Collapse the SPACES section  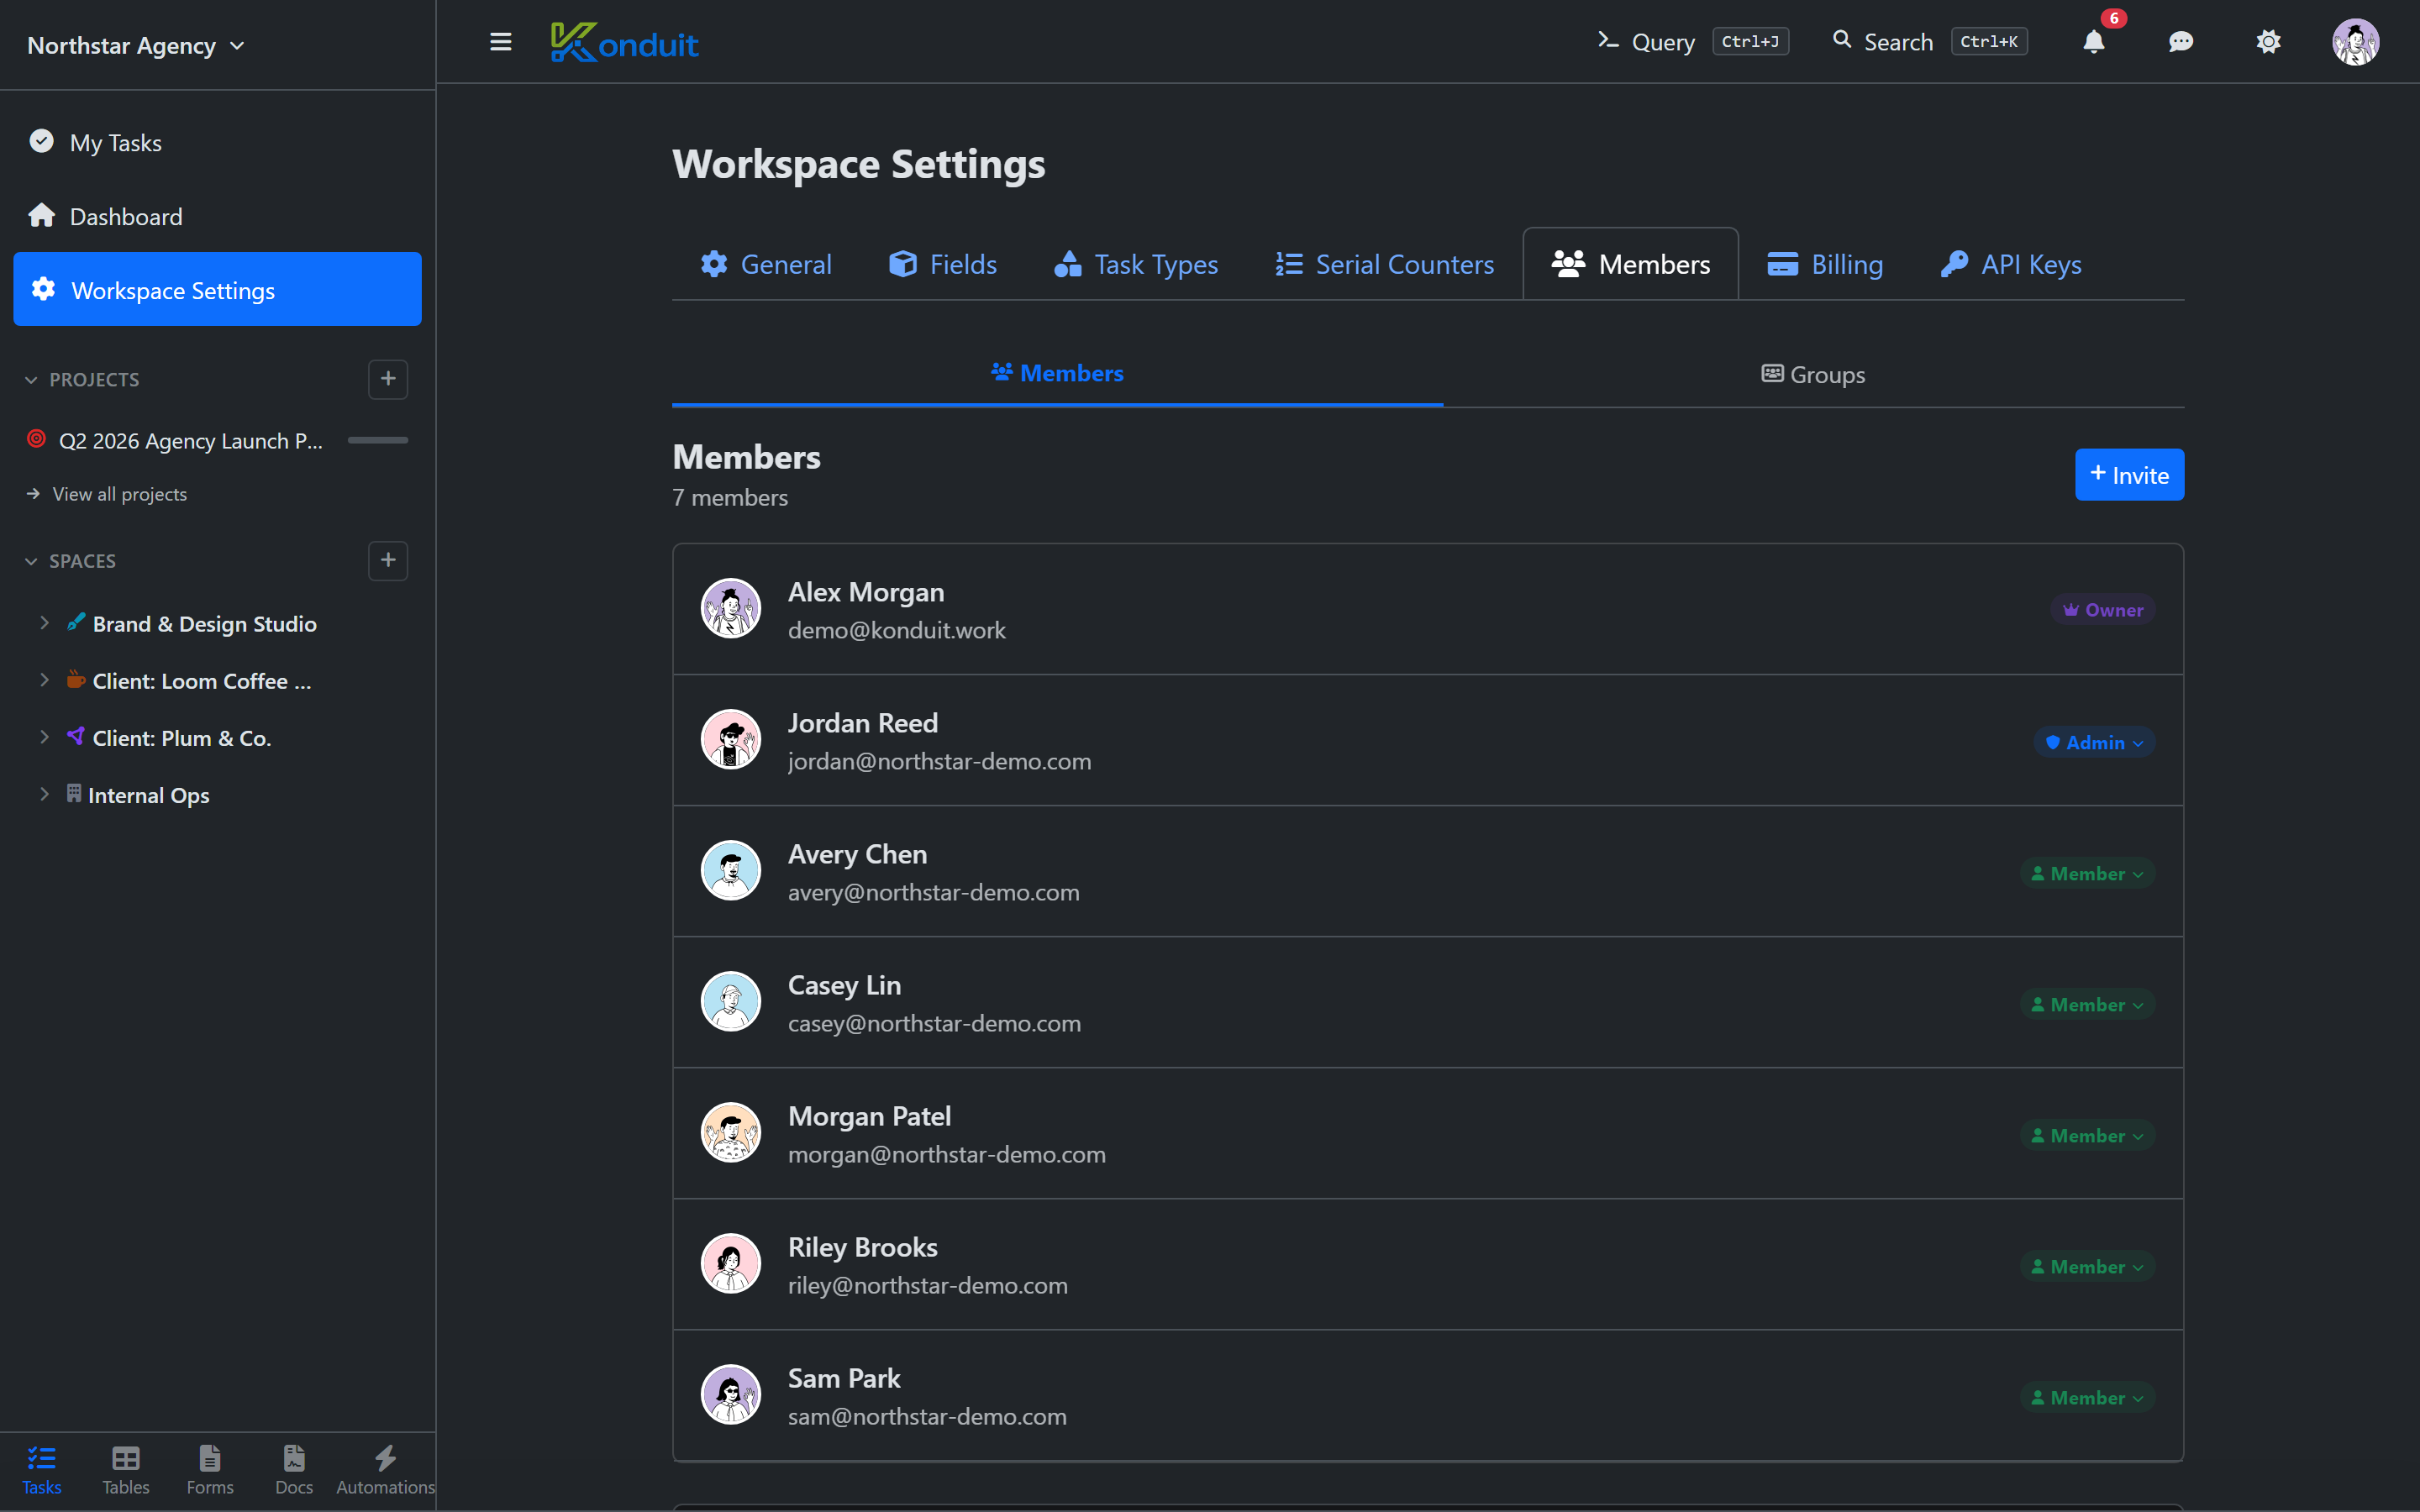70,561
